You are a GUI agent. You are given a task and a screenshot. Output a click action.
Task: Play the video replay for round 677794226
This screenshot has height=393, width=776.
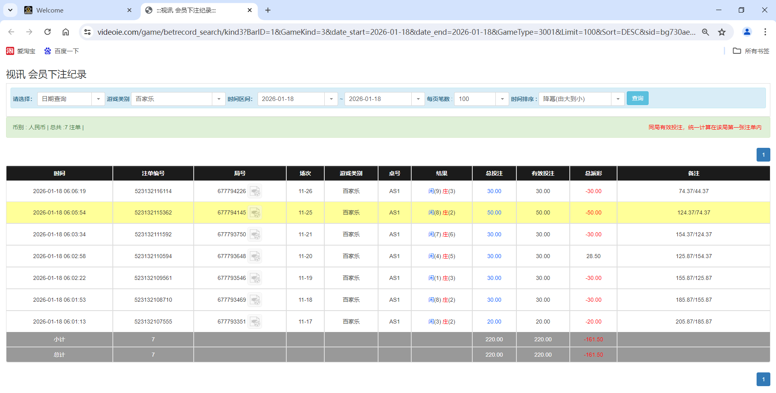[255, 191]
